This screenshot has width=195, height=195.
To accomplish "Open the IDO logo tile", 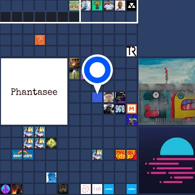I will coord(97,189).
